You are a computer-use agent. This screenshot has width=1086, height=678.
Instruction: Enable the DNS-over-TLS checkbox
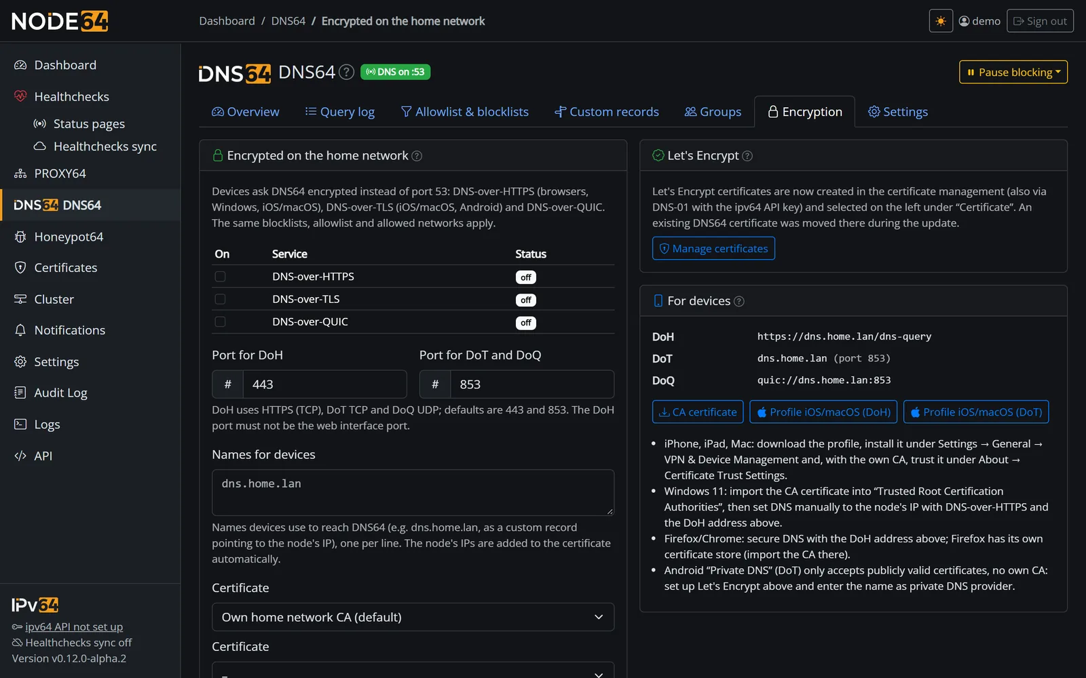[x=220, y=299]
